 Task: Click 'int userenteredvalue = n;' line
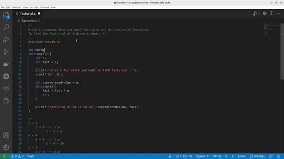pos(57,83)
